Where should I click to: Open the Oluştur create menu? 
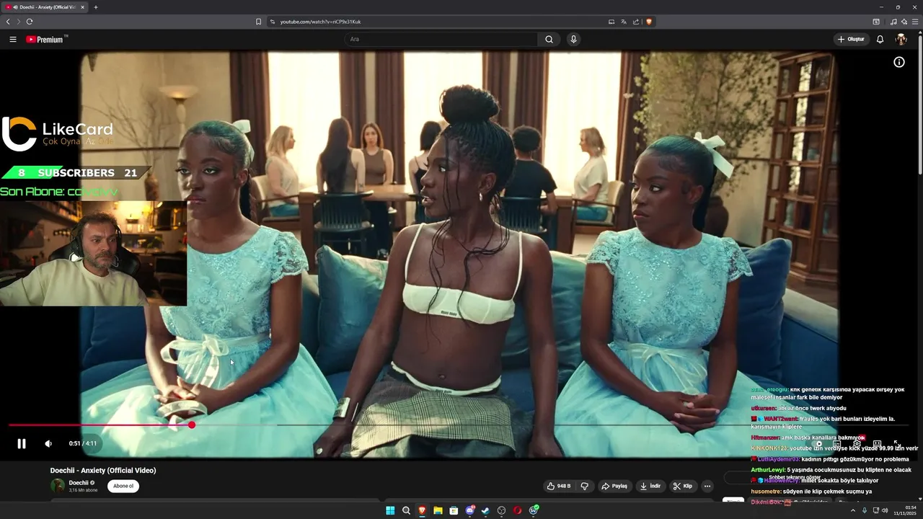tap(851, 39)
